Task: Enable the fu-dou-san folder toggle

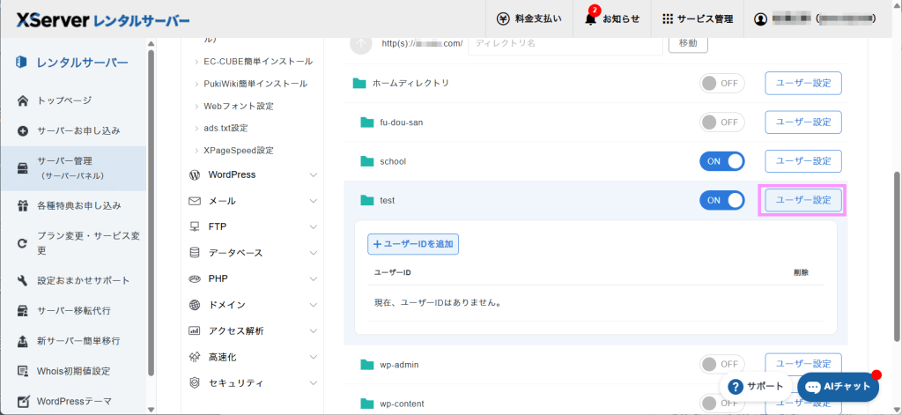Action: [x=721, y=122]
